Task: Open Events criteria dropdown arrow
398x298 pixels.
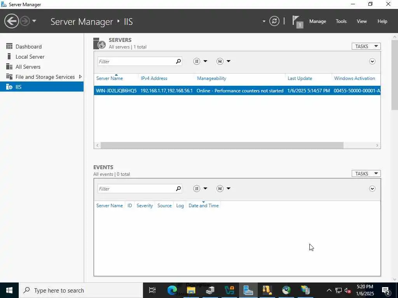Action: pos(205,188)
